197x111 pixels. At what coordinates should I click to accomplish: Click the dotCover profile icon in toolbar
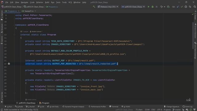168,7
